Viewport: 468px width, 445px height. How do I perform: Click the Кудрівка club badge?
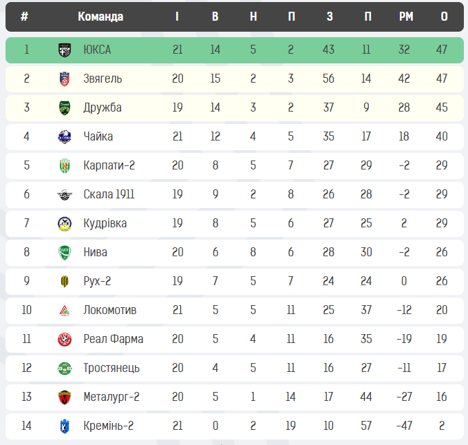[64, 223]
